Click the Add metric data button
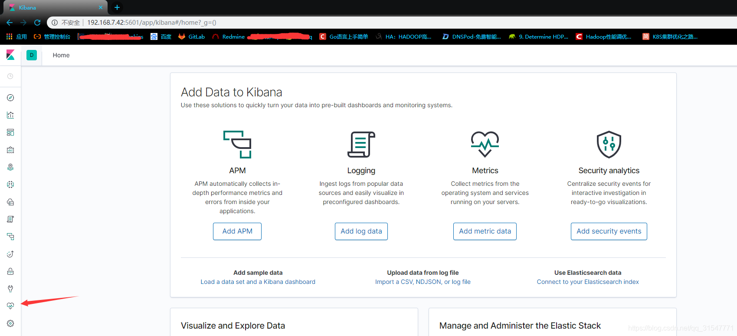The width and height of the screenshot is (737, 336). pos(485,231)
